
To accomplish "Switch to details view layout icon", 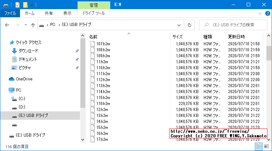I will tap(259, 147).
